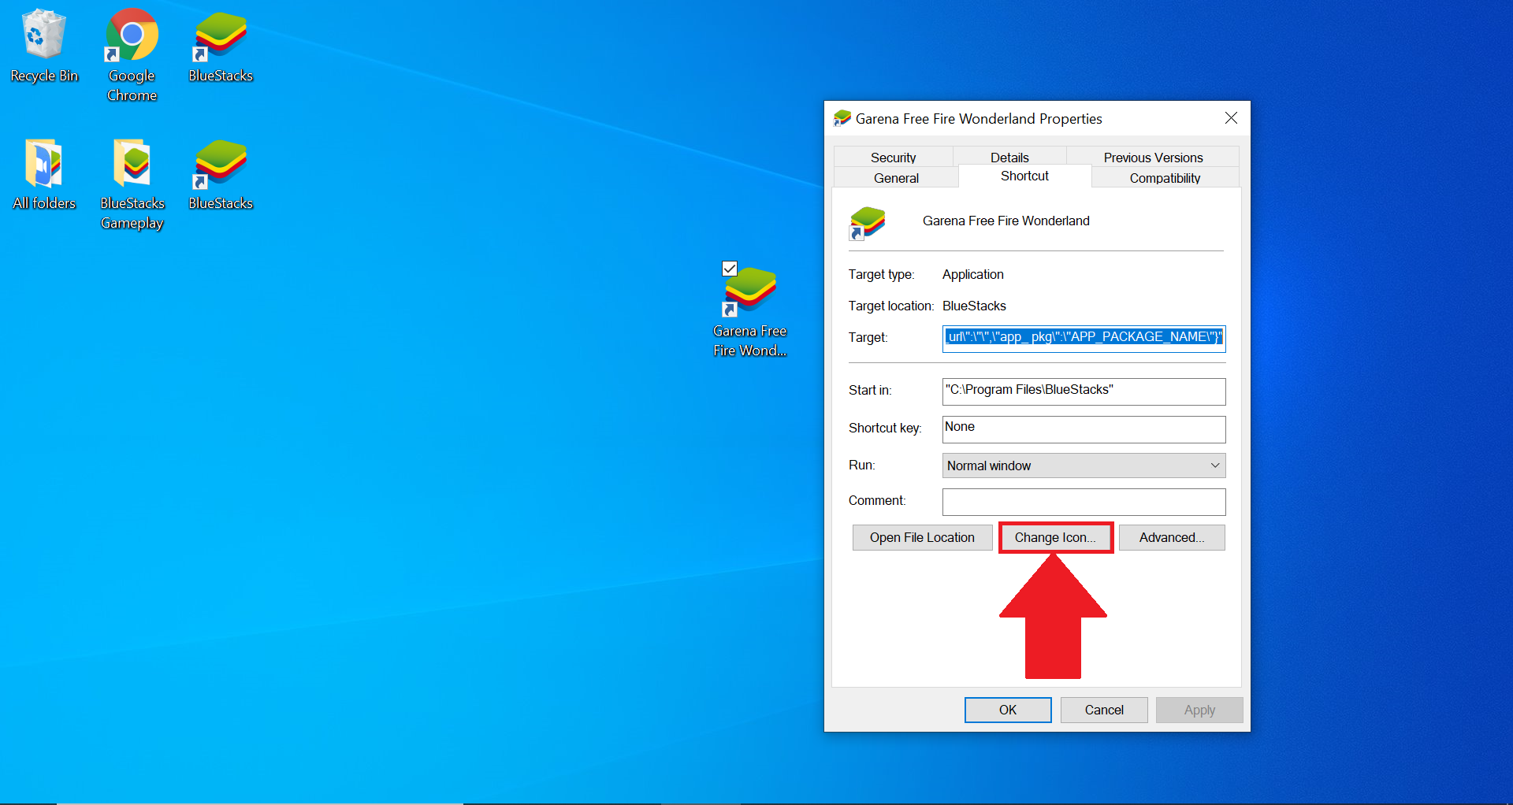The width and height of the screenshot is (1513, 805).
Task: Cancel the Properties dialog
Action: tap(1104, 710)
